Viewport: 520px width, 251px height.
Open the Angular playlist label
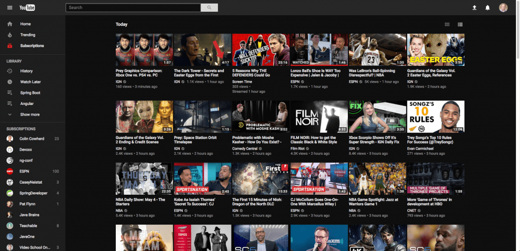pos(27,103)
